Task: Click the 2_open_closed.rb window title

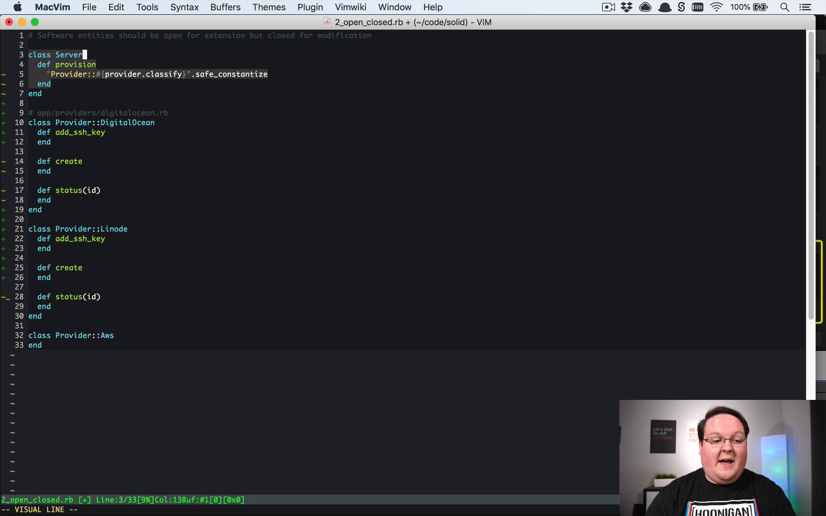Action: click(x=413, y=22)
